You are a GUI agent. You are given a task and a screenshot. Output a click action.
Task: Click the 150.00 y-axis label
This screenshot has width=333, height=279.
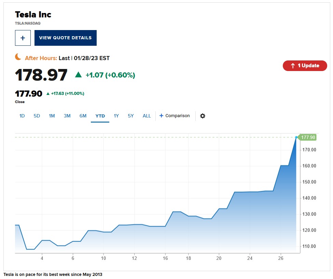point(309,182)
